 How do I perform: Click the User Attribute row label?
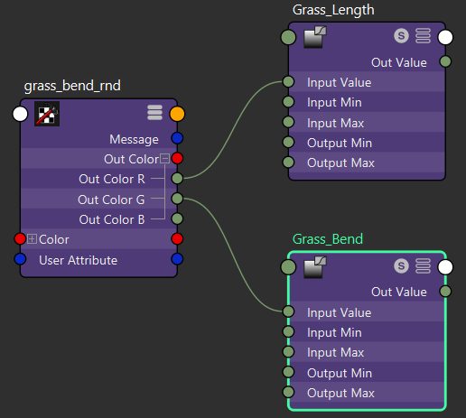[78, 260]
